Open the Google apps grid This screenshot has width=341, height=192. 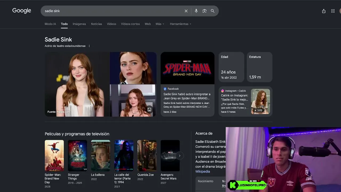pyautogui.click(x=333, y=11)
